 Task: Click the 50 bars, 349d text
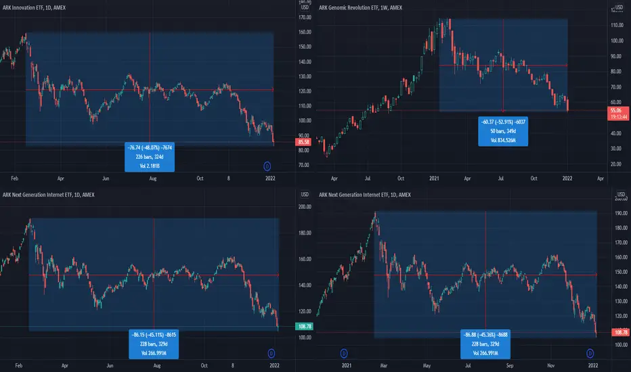point(503,131)
